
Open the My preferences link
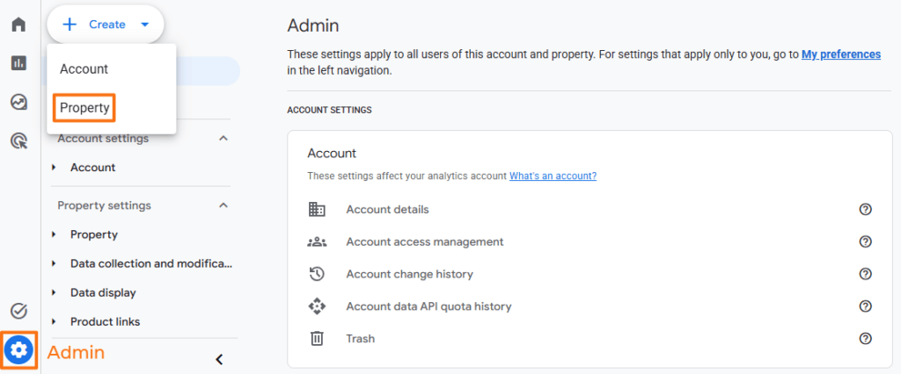(841, 54)
